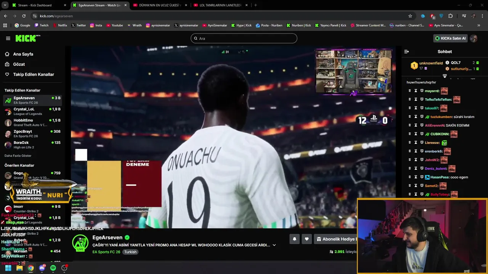Viewport: 488px width, 274px height.
Task: Click the EgeArseven live avatar
Action: (80, 243)
